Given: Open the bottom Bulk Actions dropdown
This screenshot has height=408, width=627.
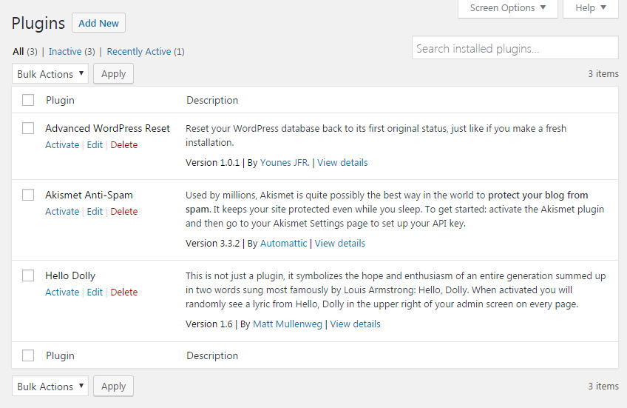Looking at the screenshot, I should (50, 387).
